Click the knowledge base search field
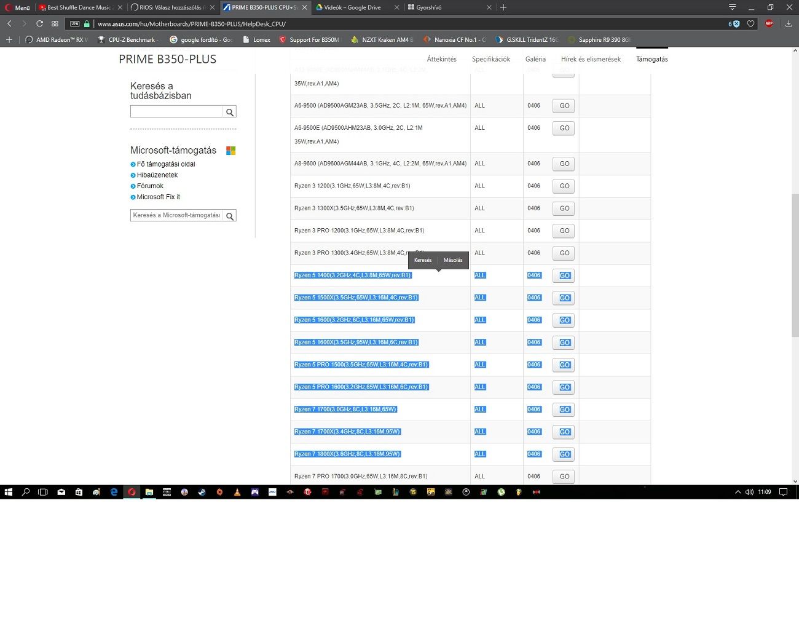 (176, 111)
